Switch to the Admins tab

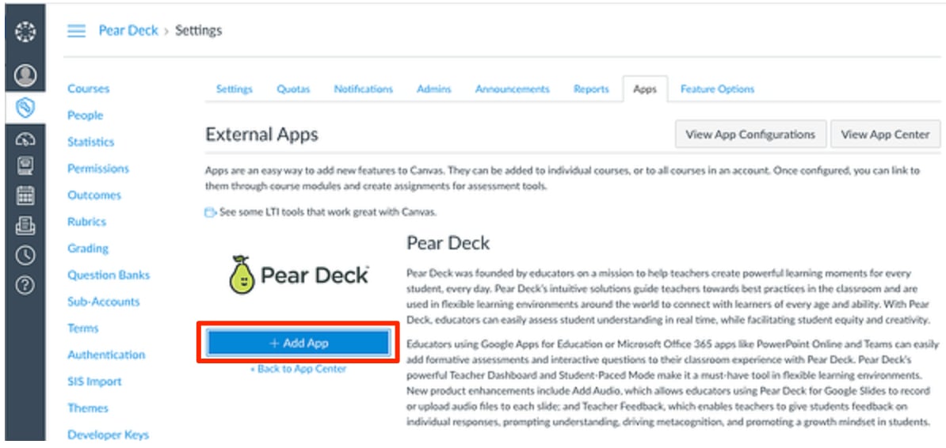(x=434, y=89)
